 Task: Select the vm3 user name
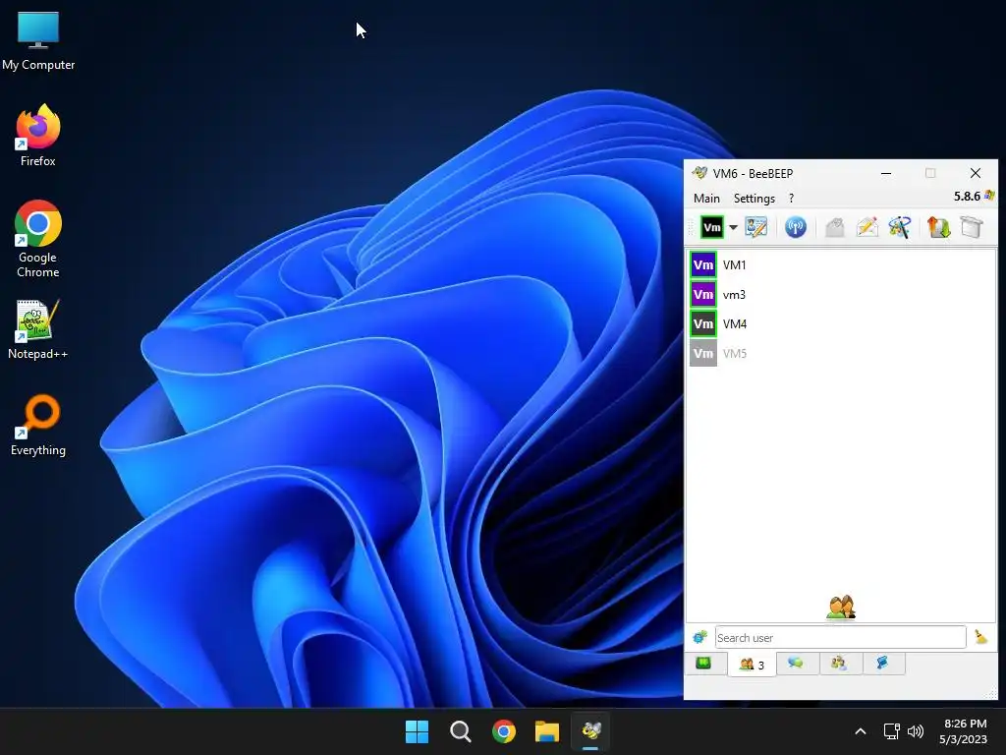734,295
